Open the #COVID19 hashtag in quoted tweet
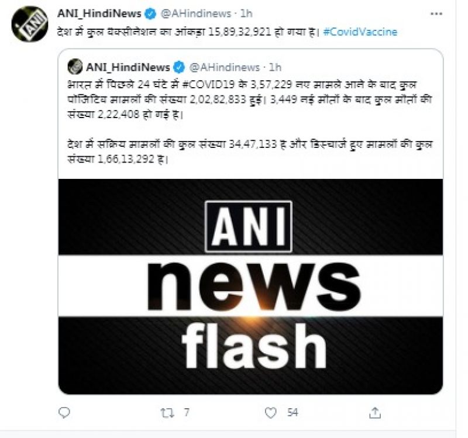The width and height of the screenshot is (468, 438). (209, 85)
